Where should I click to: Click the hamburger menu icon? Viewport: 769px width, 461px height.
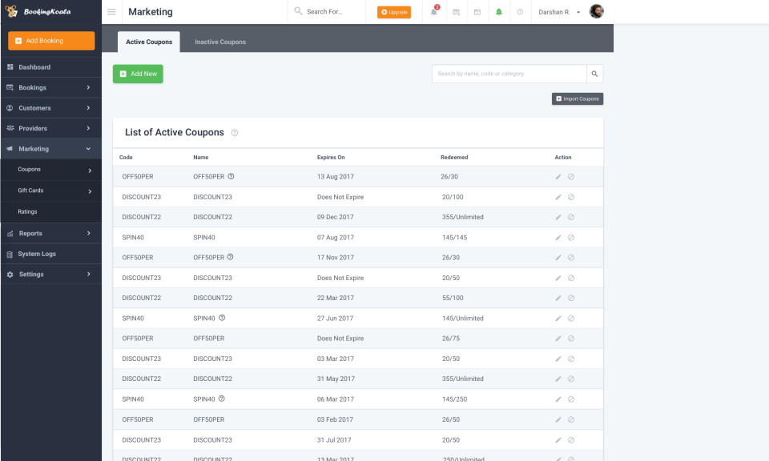tap(111, 12)
